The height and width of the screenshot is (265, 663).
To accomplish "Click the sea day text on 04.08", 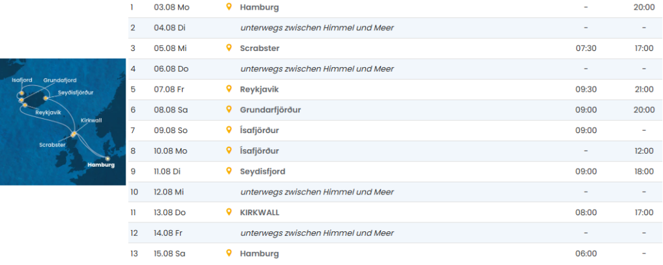I will coord(317,28).
